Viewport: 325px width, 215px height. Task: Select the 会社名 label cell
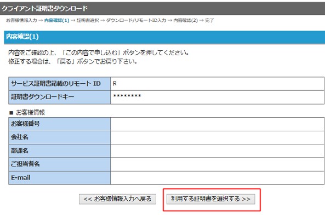pos(60,137)
